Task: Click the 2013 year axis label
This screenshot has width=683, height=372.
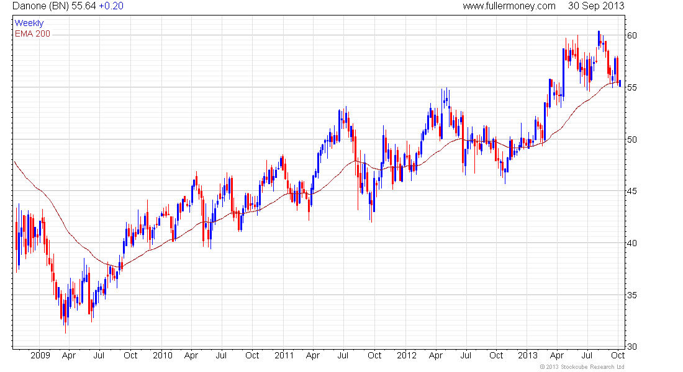Action: point(528,355)
